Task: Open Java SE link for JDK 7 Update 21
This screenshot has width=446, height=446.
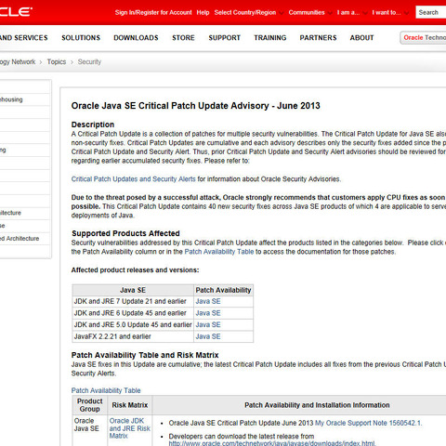Action: pos(208,301)
